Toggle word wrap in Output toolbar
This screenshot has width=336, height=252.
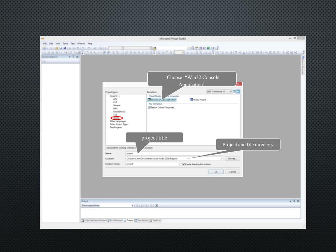click(156, 205)
